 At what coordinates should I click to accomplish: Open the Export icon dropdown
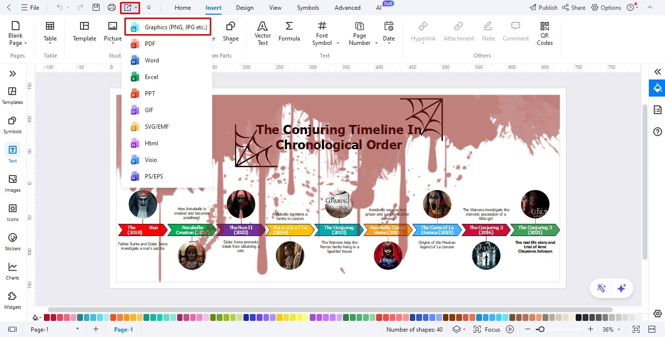pos(130,7)
